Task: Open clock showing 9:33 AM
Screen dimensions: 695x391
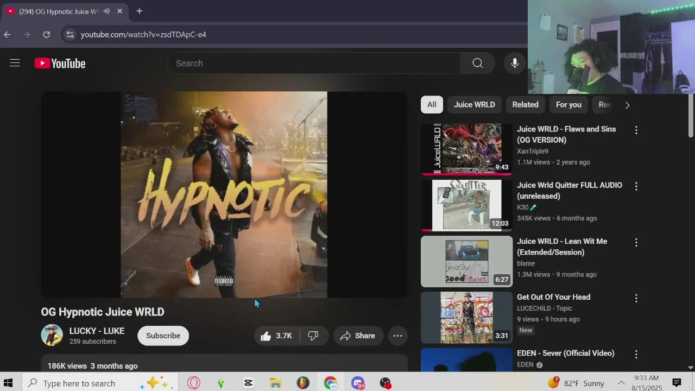Action: pos(646,383)
